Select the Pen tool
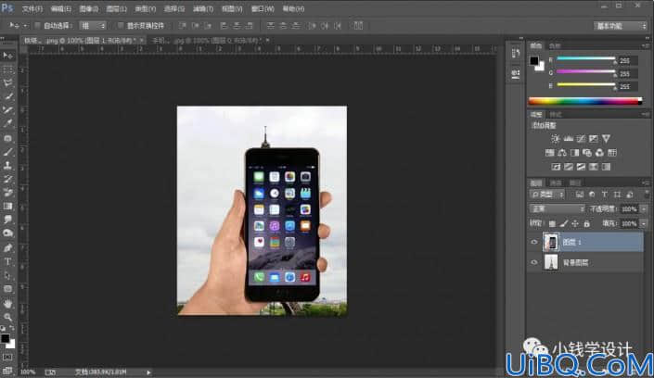 (x=7, y=248)
